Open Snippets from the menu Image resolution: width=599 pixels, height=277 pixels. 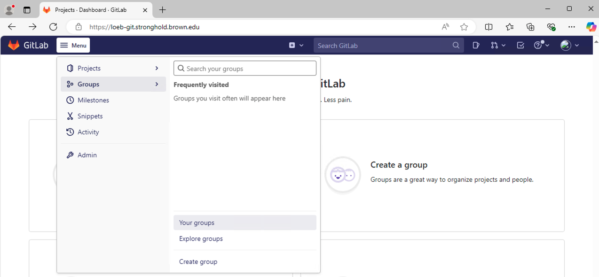[x=90, y=116]
